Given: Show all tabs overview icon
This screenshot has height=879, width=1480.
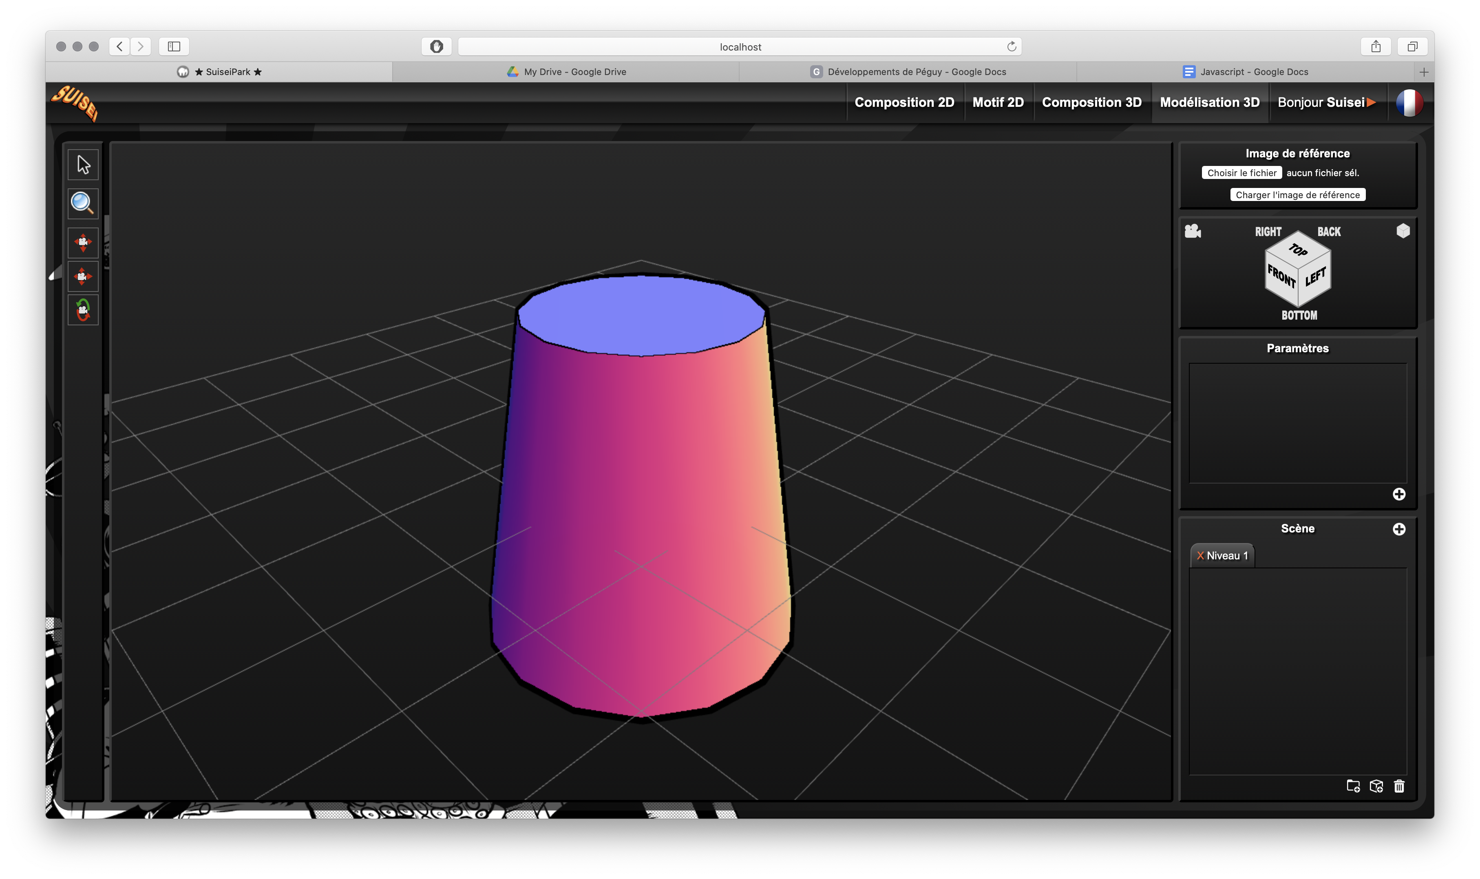Looking at the screenshot, I should pos(1412,46).
